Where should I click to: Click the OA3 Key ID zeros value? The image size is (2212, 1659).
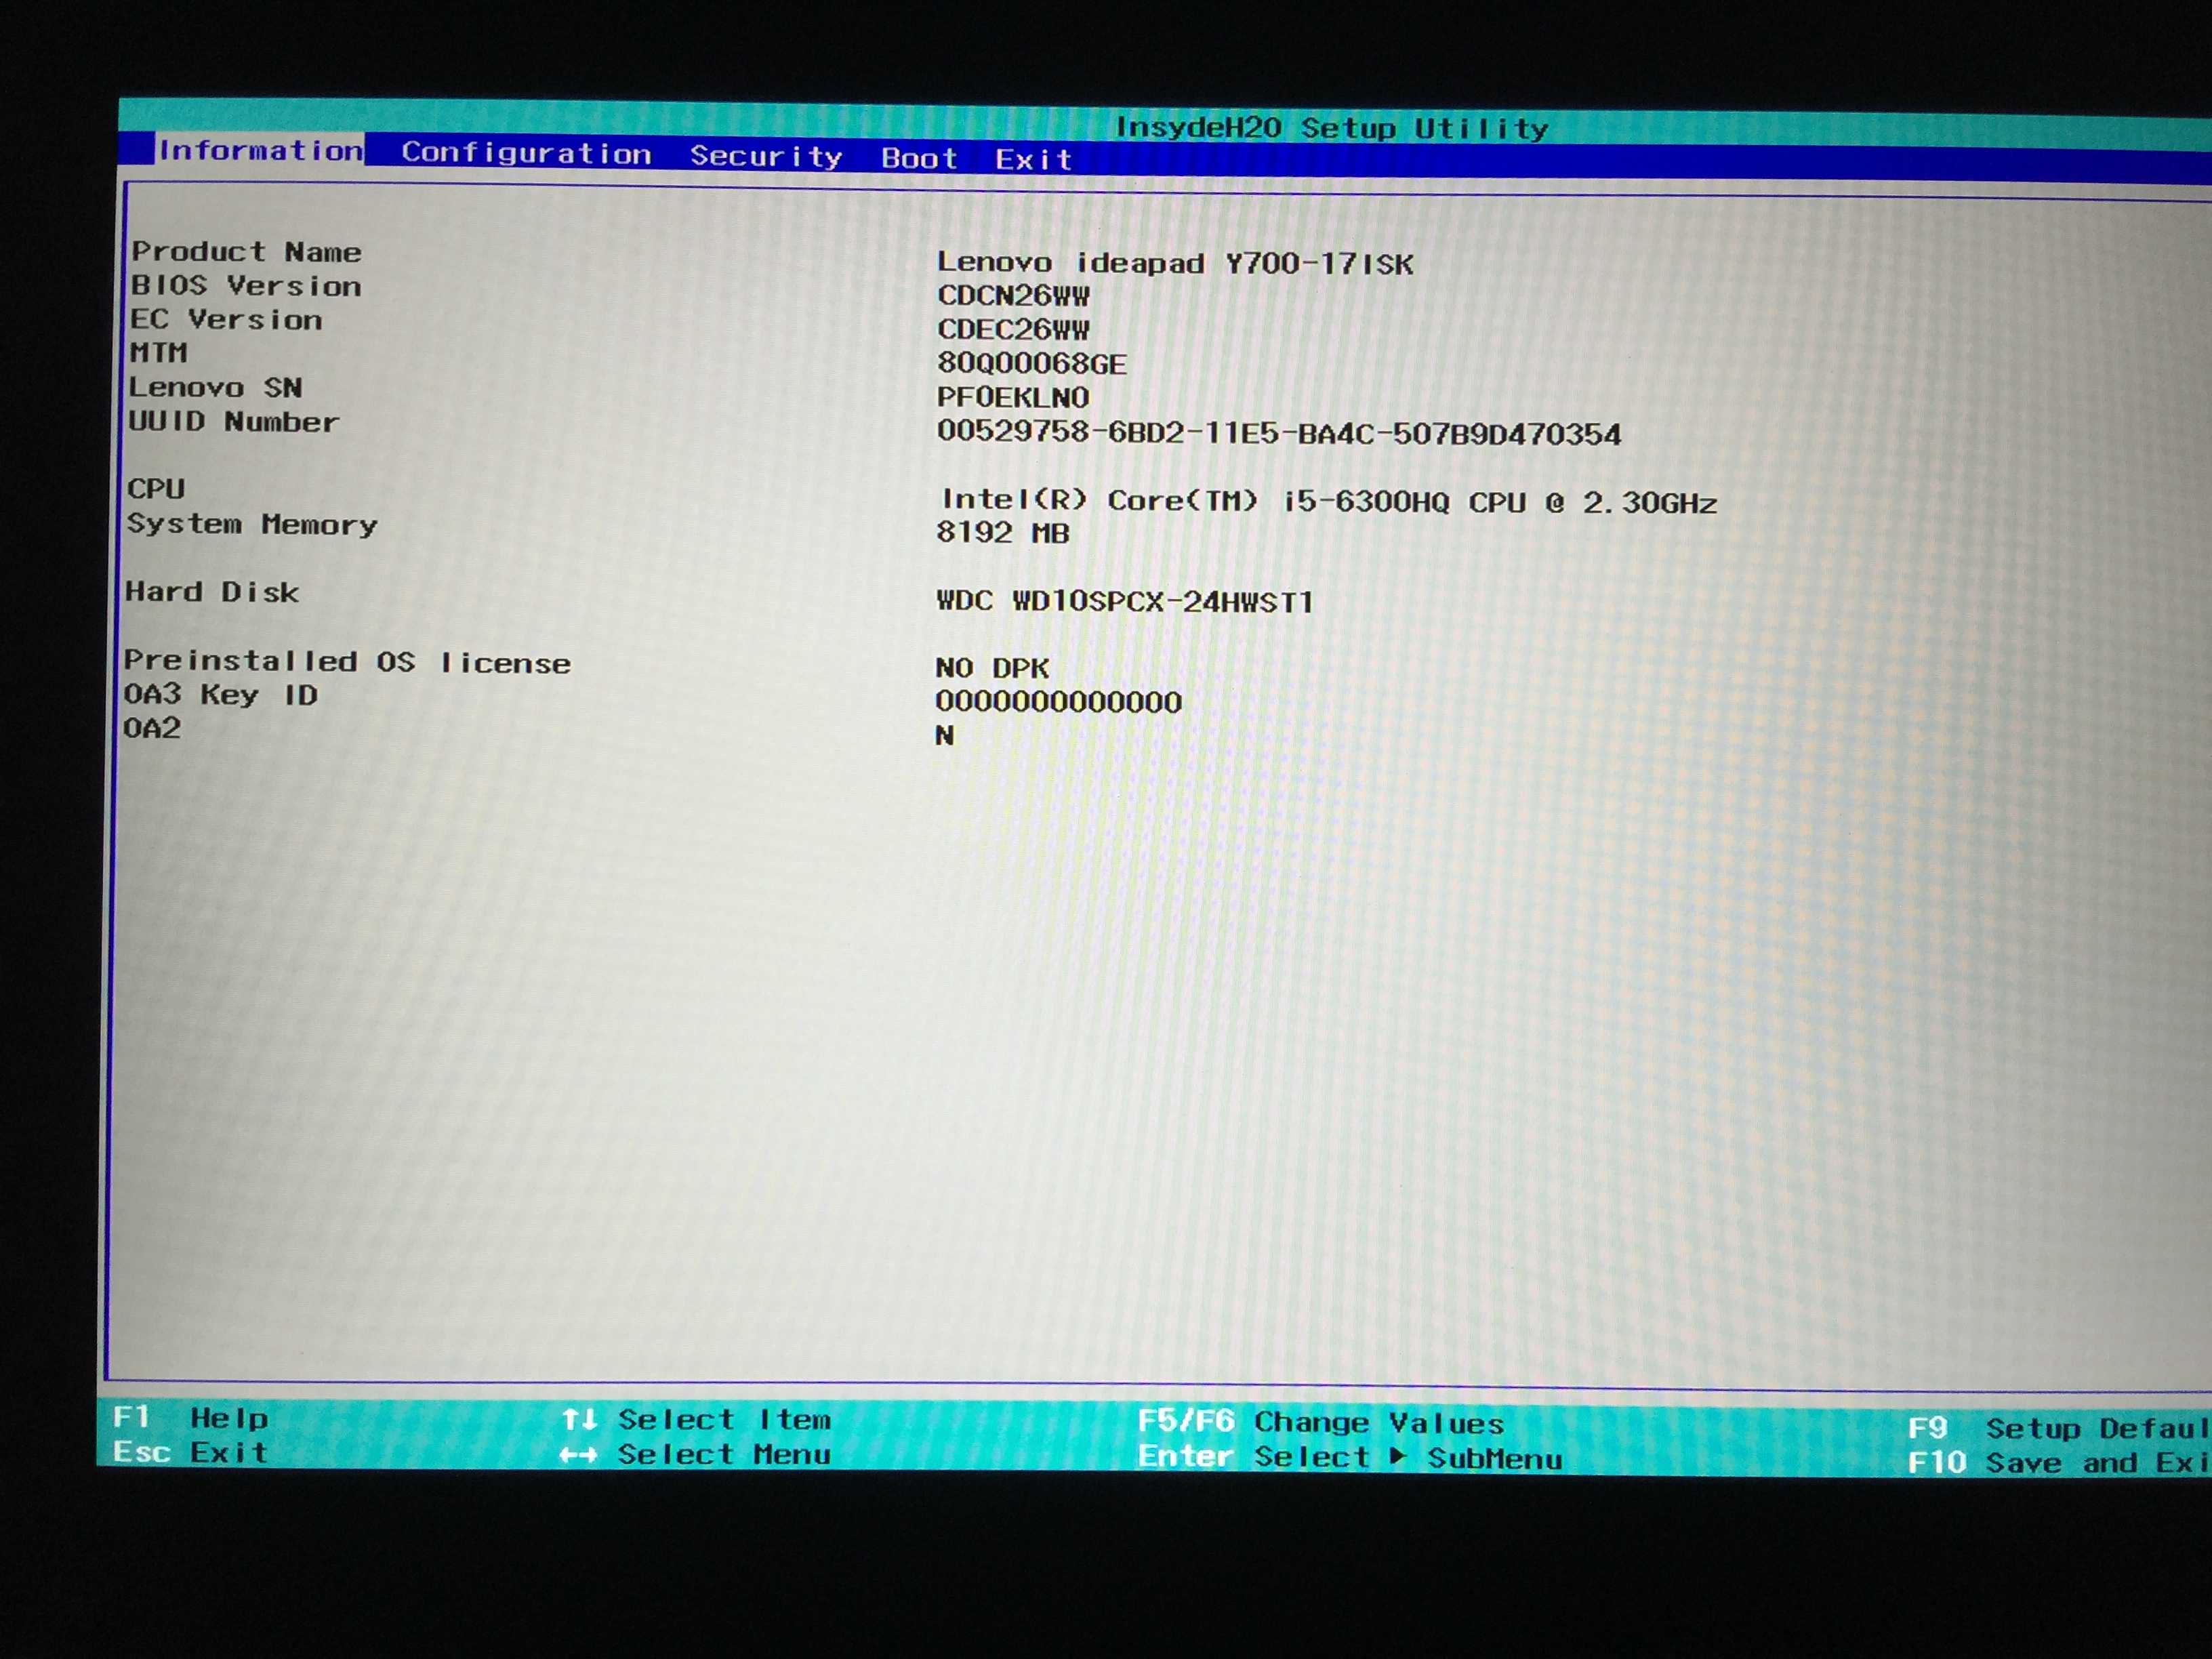coord(1058,702)
